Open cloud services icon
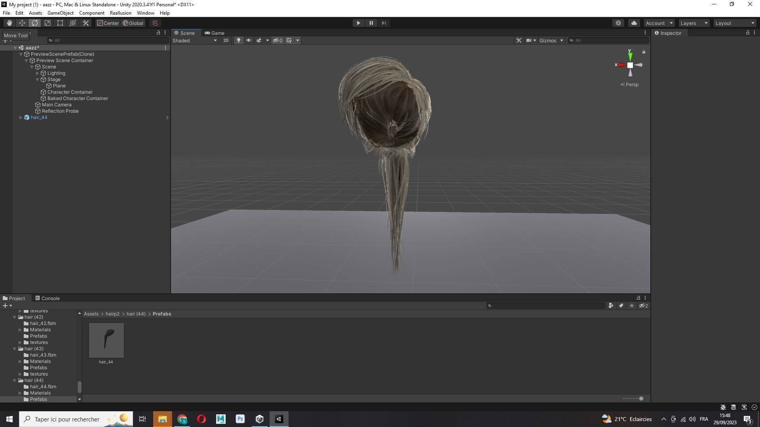 pyautogui.click(x=634, y=23)
